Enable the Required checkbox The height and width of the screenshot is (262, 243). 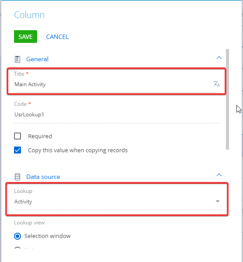(x=17, y=136)
